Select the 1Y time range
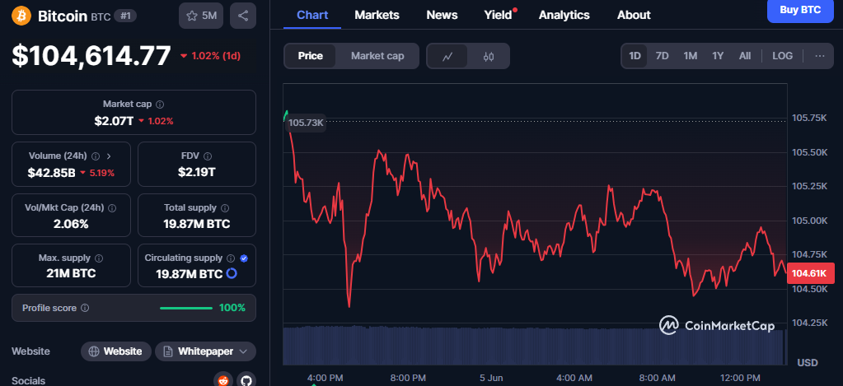843x386 pixels. 718,56
